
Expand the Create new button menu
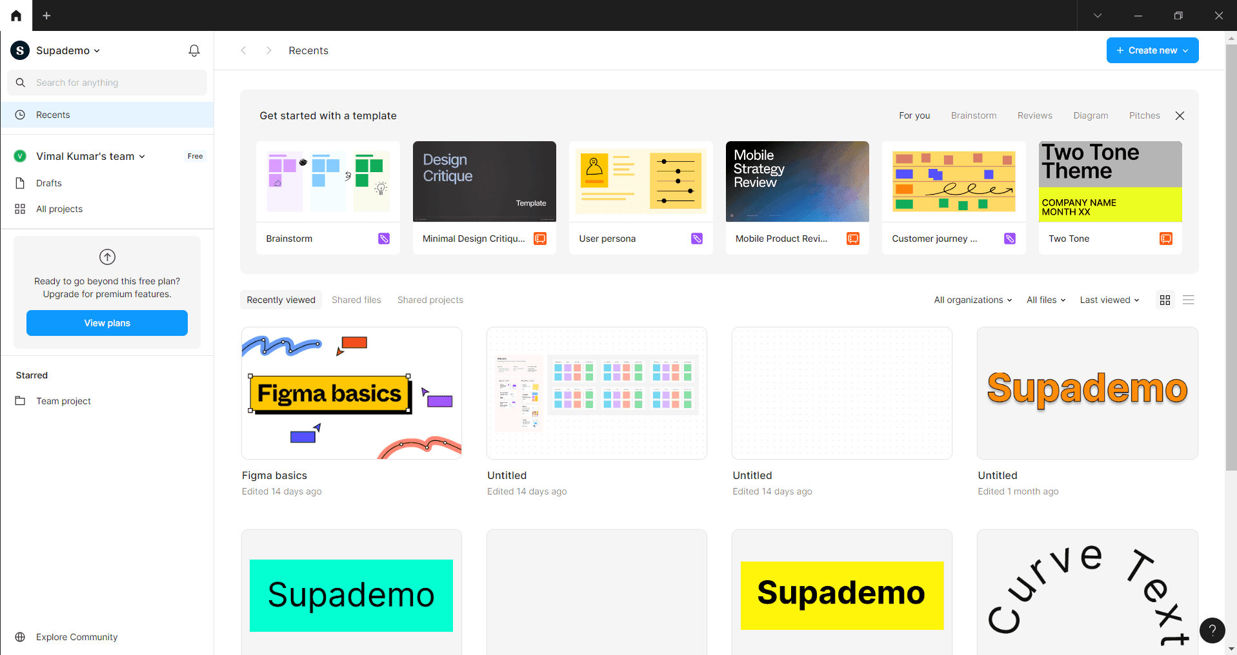(x=1152, y=50)
